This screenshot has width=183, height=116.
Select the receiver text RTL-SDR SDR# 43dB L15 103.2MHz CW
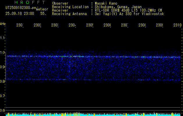[x=129, y=10]
